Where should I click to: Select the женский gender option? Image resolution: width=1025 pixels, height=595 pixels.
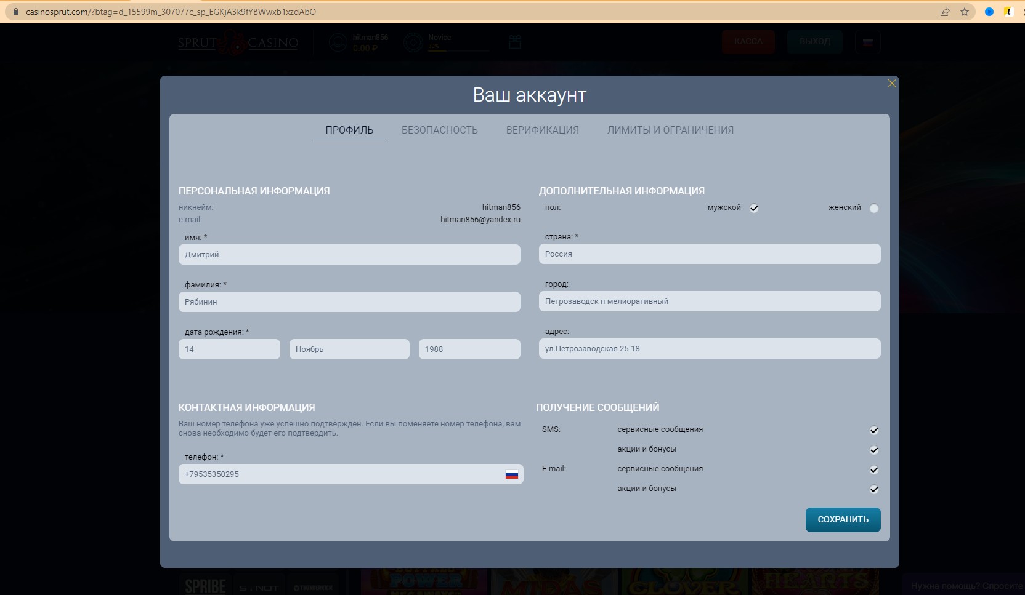click(x=873, y=208)
